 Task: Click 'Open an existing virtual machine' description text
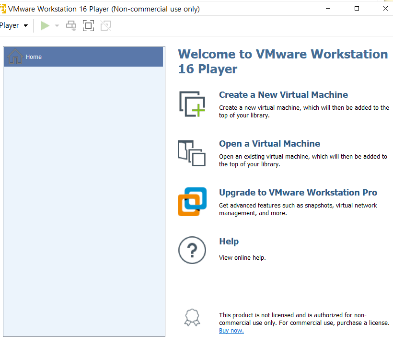pyautogui.click(x=303, y=161)
